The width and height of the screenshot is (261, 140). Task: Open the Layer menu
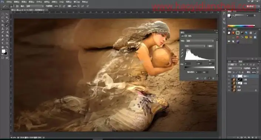click(x=31, y=2)
